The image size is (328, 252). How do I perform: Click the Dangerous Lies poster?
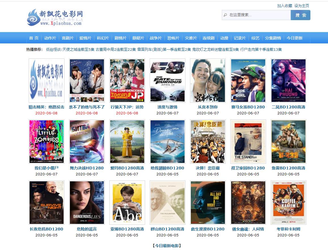[87, 202]
